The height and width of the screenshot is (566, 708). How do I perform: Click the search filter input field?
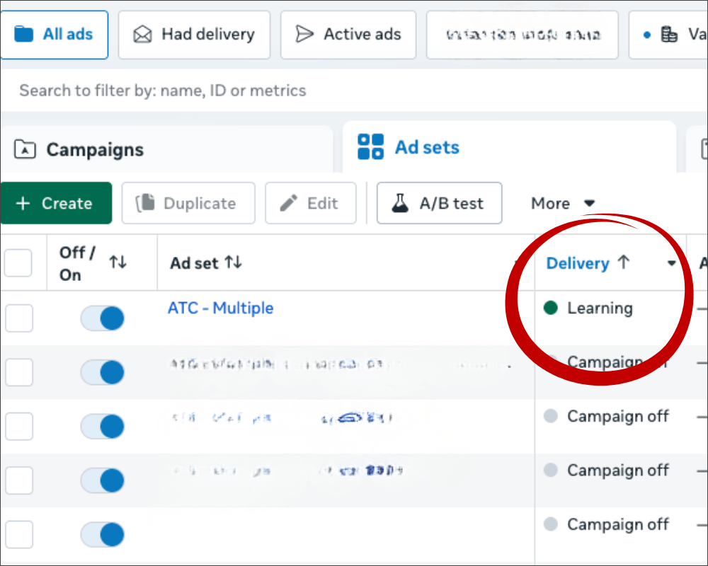354,91
